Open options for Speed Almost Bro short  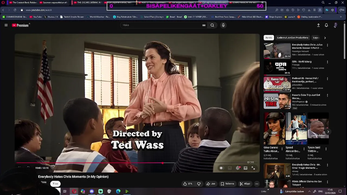pyautogui.click(x=304, y=149)
